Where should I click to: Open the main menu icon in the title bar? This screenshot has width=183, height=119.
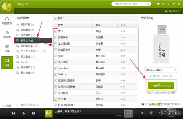point(164,4)
